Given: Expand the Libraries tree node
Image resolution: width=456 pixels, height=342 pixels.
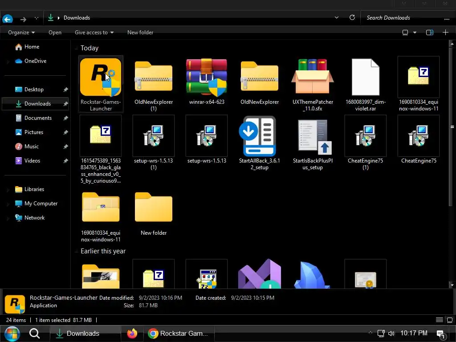Looking at the screenshot, I should pyautogui.click(x=8, y=189).
